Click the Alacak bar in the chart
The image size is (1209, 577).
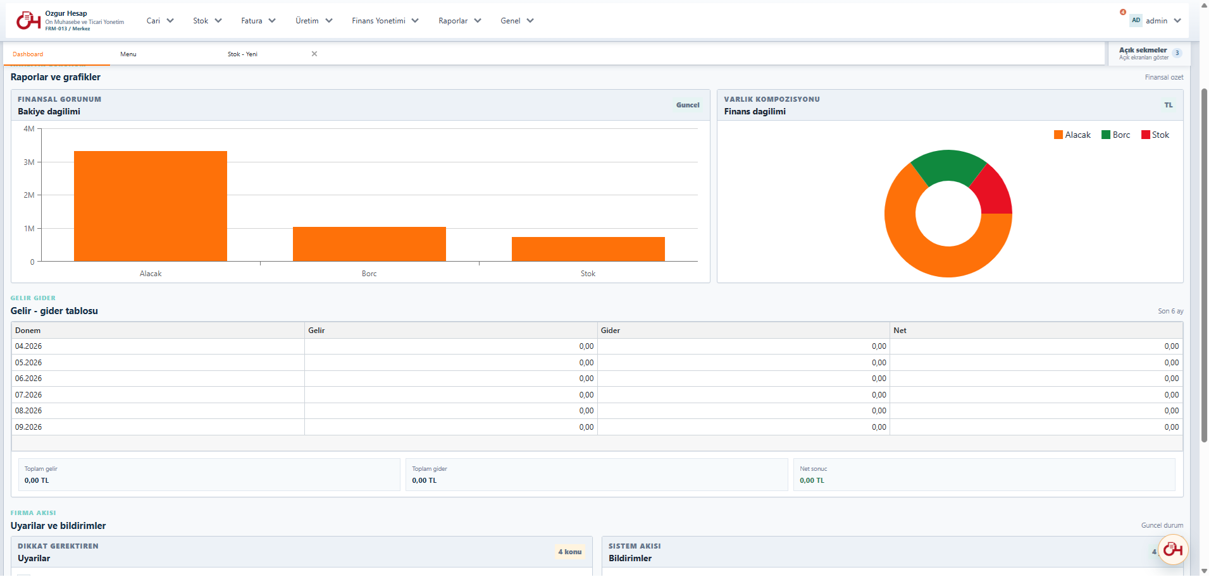151,206
